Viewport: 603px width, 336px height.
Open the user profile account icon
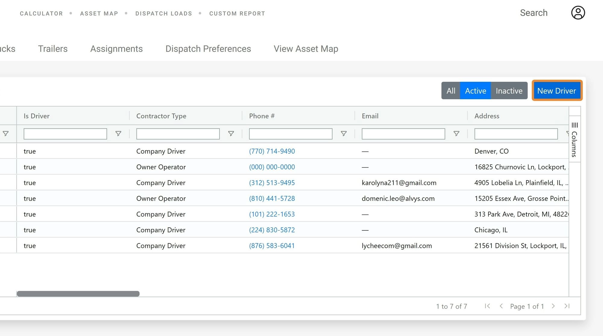[578, 13]
